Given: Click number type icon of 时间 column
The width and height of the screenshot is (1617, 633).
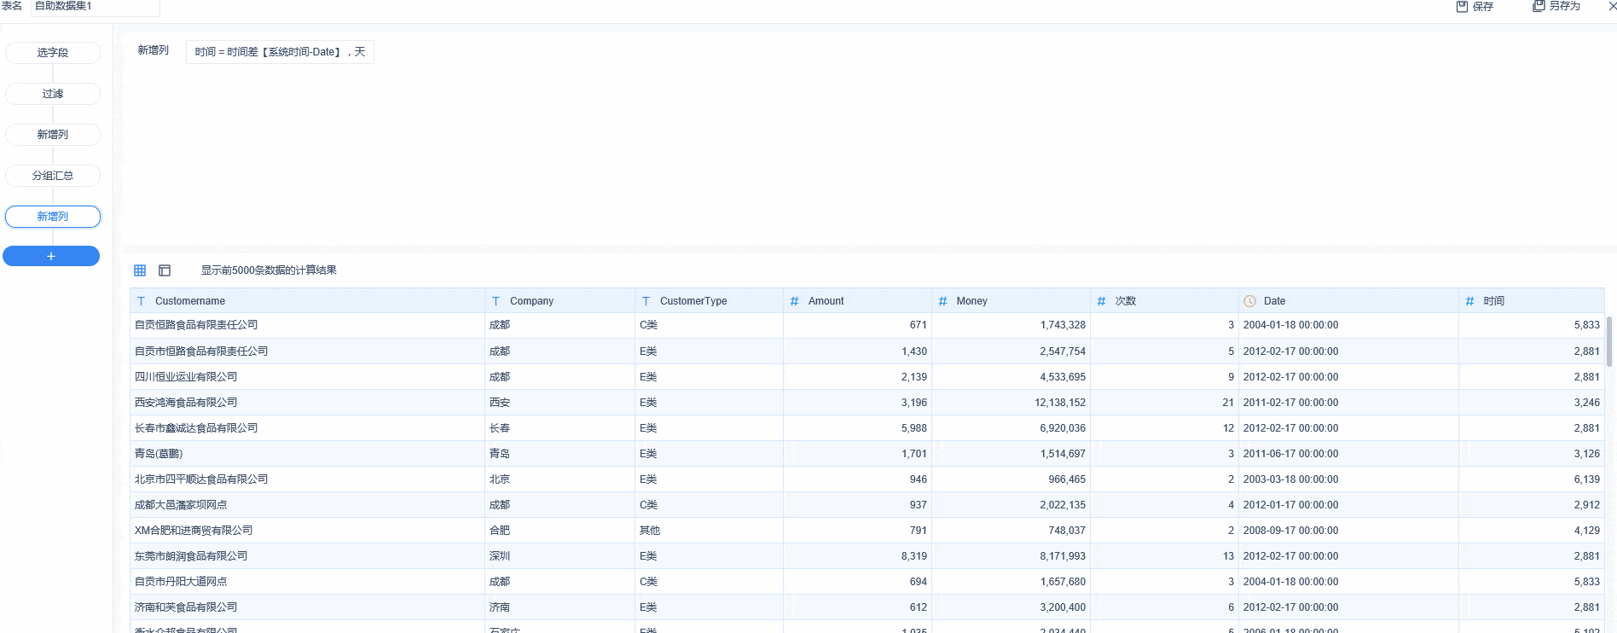Looking at the screenshot, I should pyautogui.click(x=1469, y=301).
